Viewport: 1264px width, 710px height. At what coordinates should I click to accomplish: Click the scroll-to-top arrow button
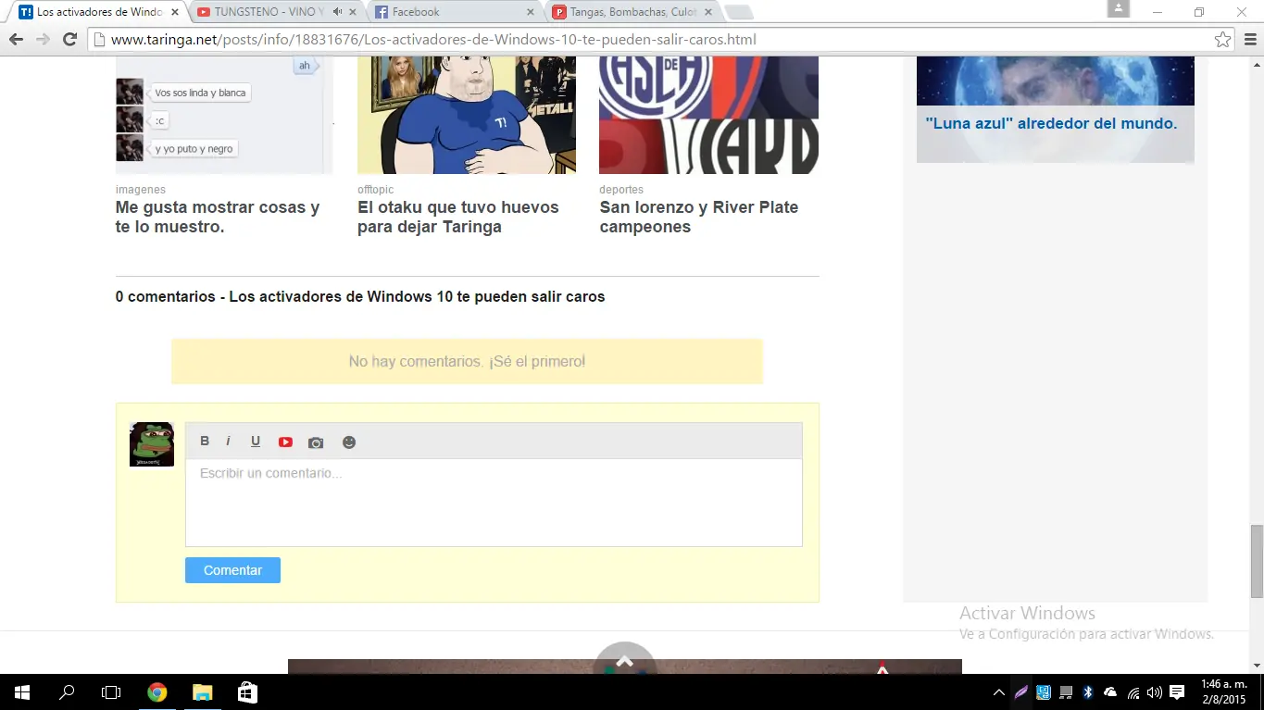[625, 659]
